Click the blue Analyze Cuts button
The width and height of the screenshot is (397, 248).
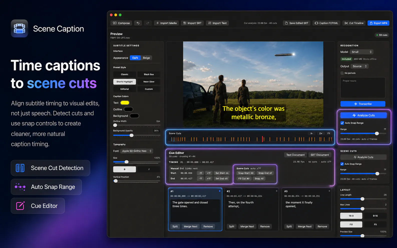tap(363, 115)
